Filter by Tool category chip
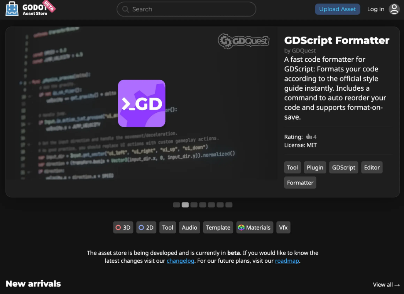The height and width of the screenshot is (294, 404). (x=167, y=228)
